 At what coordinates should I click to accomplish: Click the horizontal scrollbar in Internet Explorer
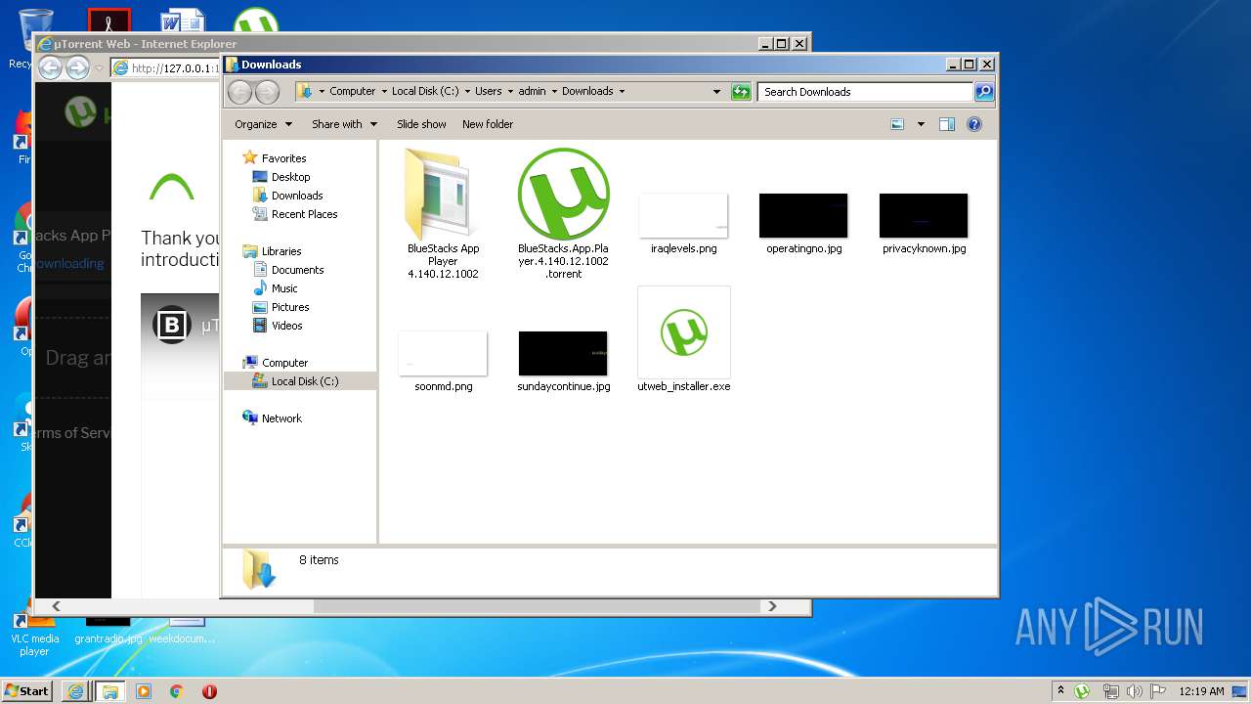(x=536, y=606)
